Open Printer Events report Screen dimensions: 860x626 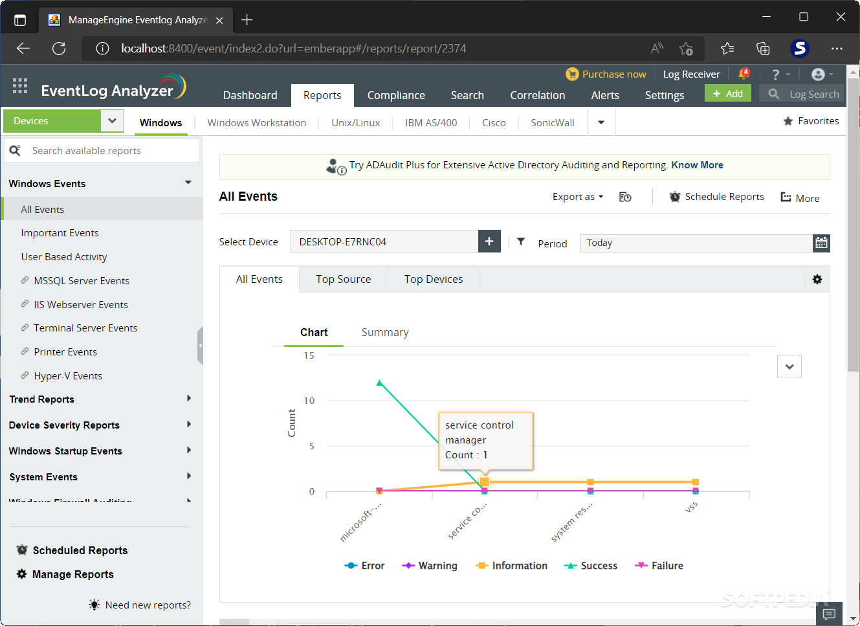(65, 352)
